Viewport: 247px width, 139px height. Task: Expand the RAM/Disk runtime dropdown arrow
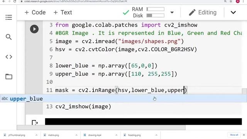[x=172, y=12]
